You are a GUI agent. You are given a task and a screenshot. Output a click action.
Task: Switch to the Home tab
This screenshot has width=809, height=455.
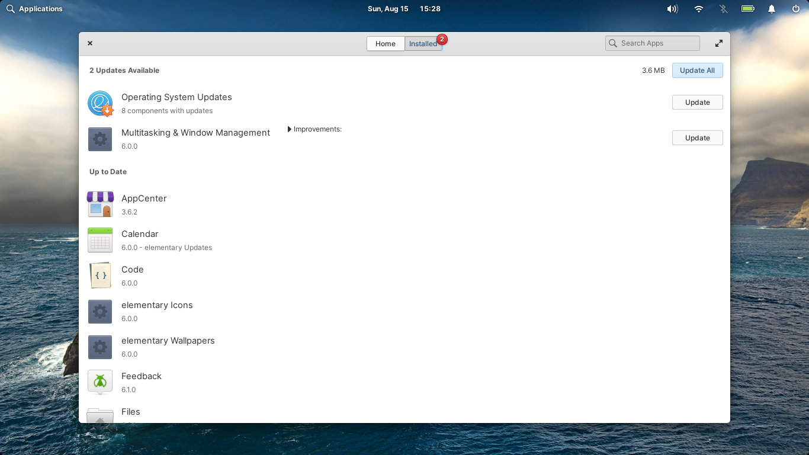pyautogui.click(x=386, y=44)
